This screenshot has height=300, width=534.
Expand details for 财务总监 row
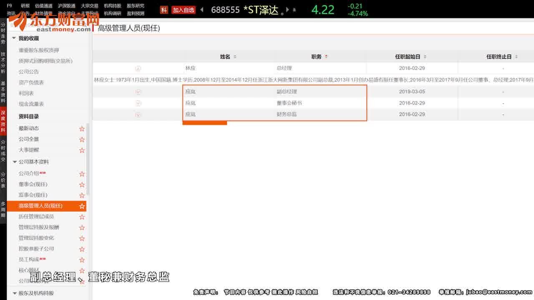click(x=139, y=115)
